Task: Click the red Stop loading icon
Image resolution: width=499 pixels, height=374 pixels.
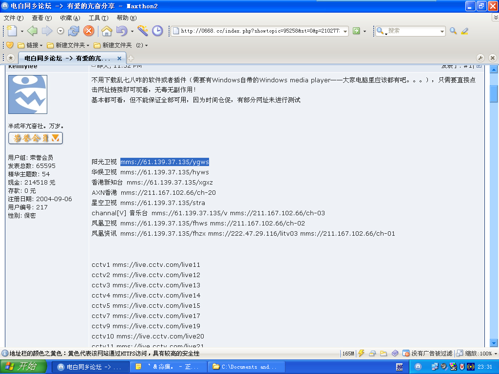Action: point(88,31)
